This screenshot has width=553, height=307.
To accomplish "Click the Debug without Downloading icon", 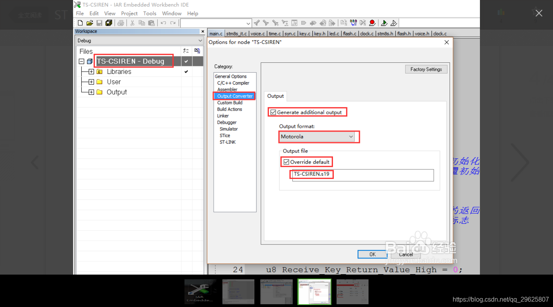I will 393,23.
